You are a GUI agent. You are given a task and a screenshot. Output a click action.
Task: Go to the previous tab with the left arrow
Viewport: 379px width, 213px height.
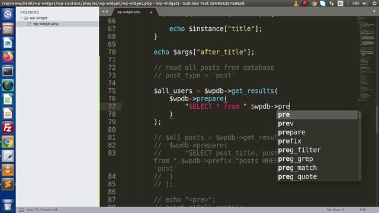click(103, 11)
